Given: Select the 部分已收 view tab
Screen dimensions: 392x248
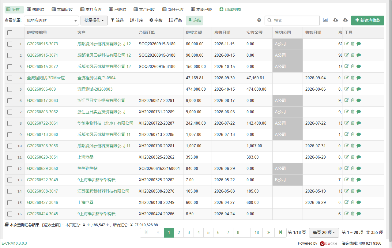Looking at the screenshot, I should pyautogui.click(x=173, y=9).
